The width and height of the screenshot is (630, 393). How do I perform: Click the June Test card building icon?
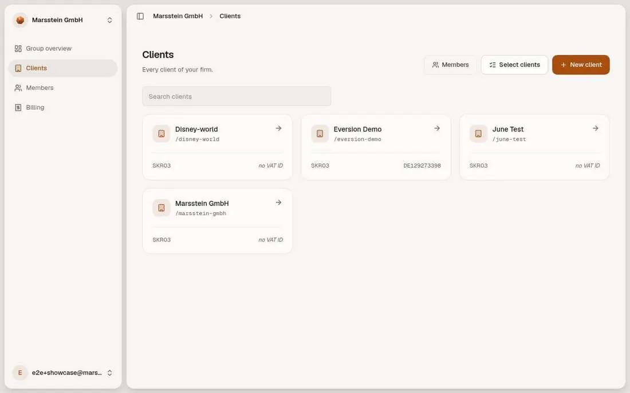[478, 134]
